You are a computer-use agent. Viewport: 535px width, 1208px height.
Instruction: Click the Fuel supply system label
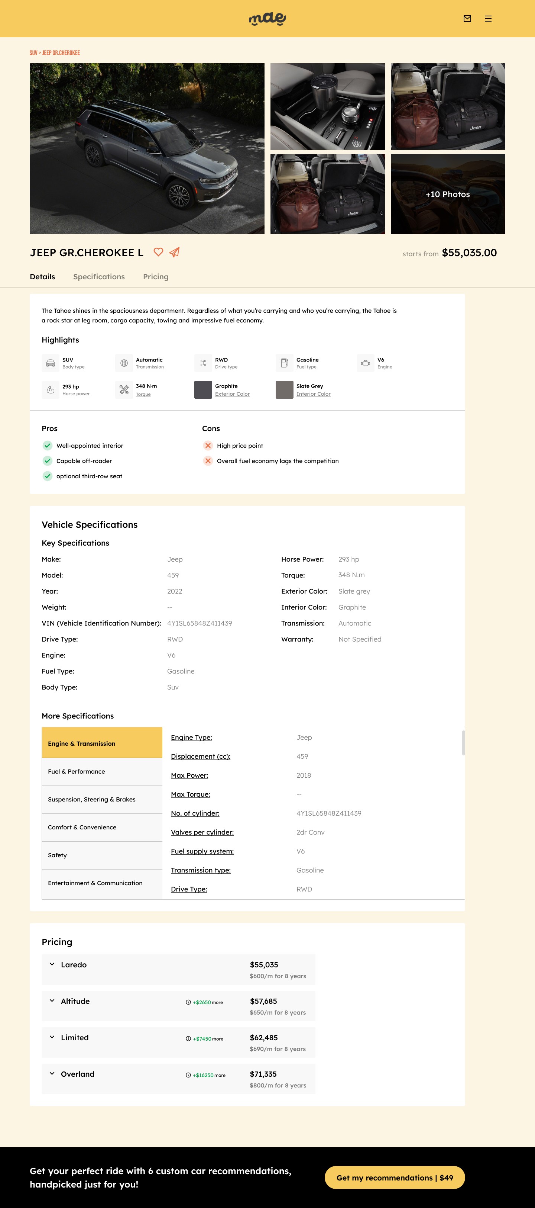tap(202, 852)
